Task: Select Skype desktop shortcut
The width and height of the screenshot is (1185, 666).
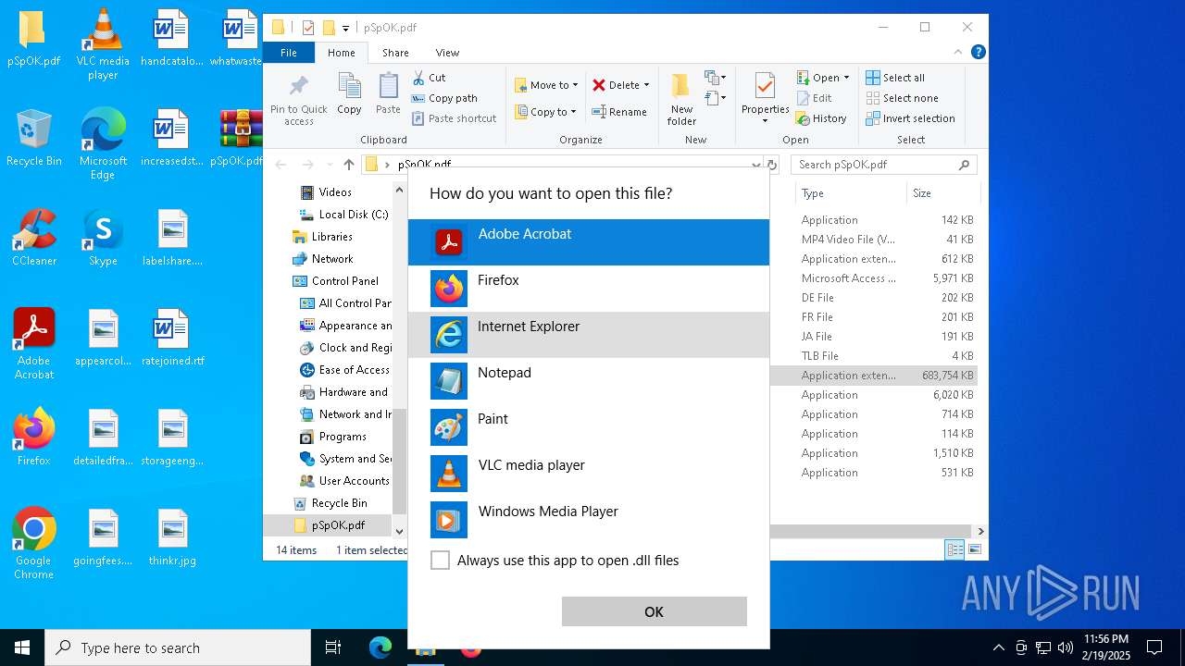Action: [x=103, y=238]
